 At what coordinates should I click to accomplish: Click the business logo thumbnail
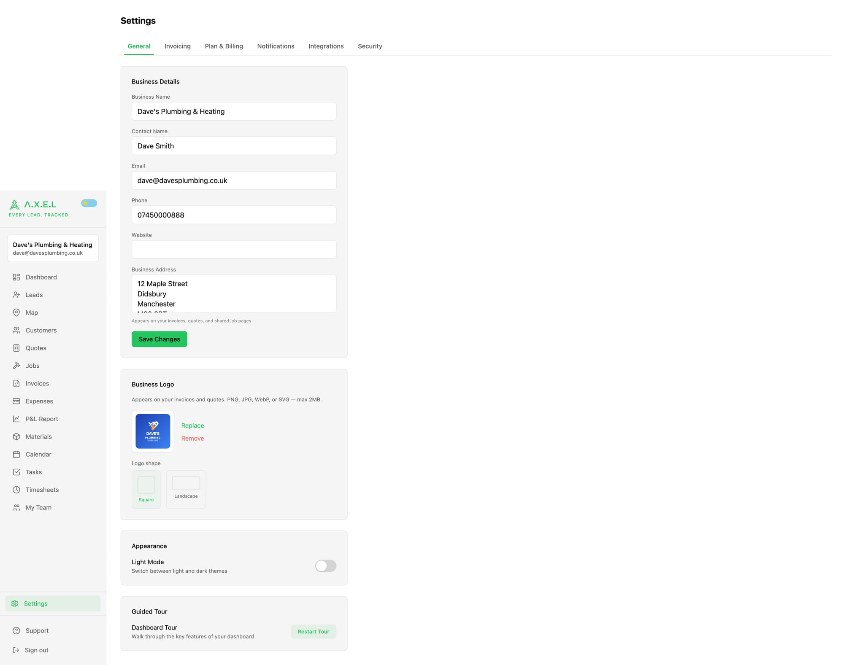(153, 431)
